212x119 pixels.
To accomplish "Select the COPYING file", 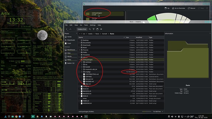I will 121,77.
